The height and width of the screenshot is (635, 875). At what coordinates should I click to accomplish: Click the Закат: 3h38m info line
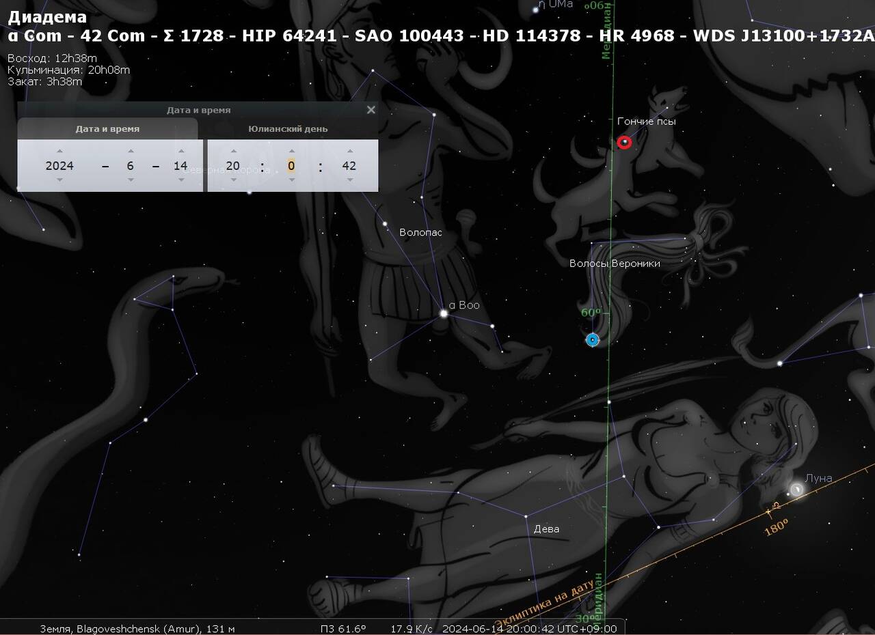[x=44, y=81]
